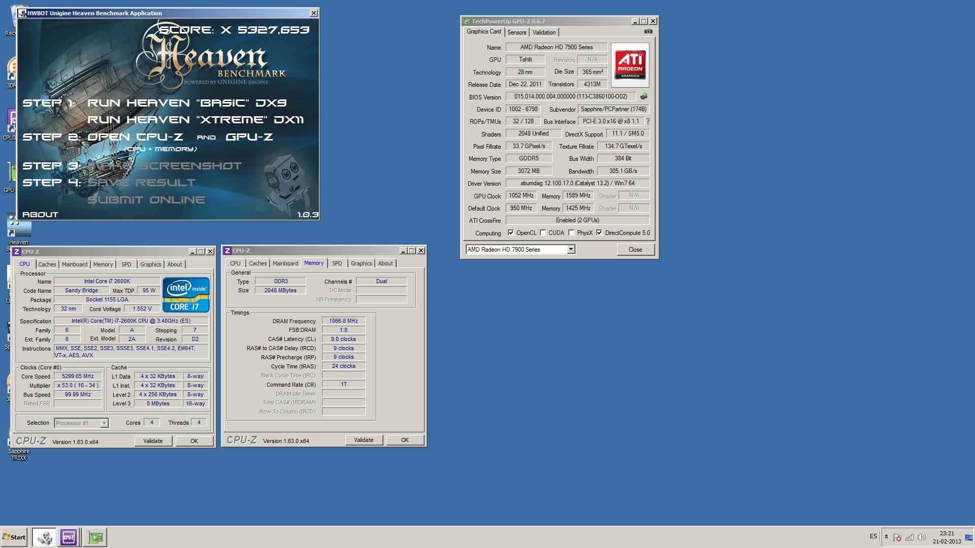975x548 pixels.
Task: Toggle the OpenCL checkbox
Action: 511,233
